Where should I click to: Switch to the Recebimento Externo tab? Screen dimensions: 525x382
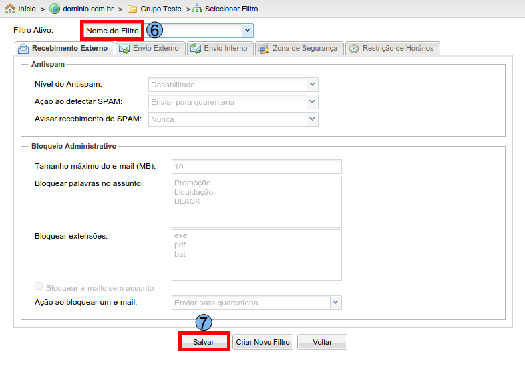(x=63, y=49)
